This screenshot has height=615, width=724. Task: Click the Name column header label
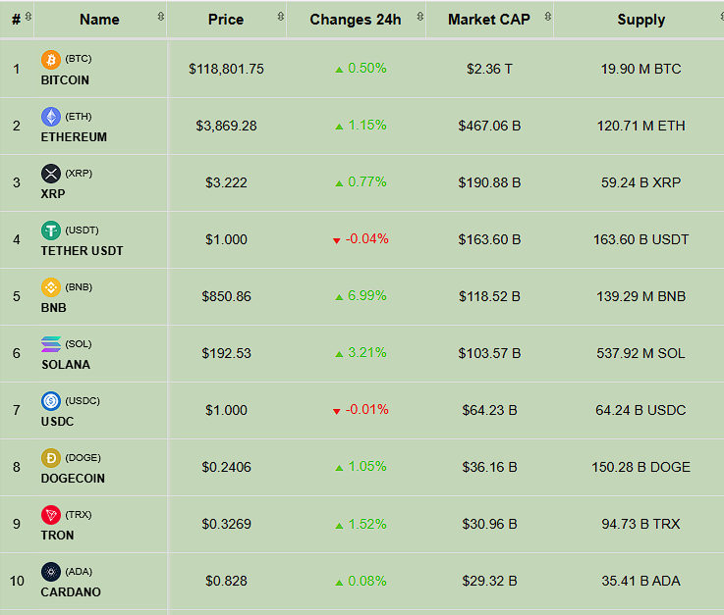tap(99, 20)
